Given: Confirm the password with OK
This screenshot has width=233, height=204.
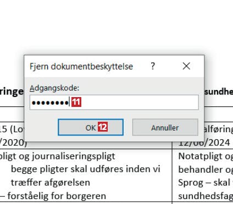Looking at the screenshot, I should [x=91, y=127].
